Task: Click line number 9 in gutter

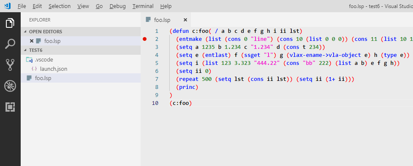Action: point(157,95)
